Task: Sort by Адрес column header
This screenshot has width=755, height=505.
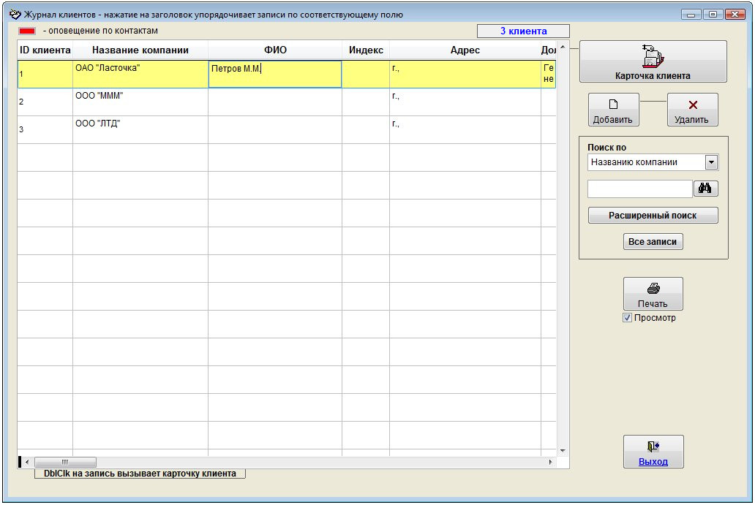Action: point(465,50)
